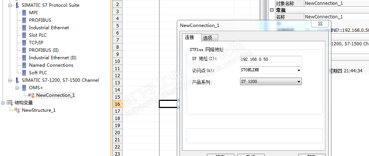
Task: Collapse the 常规 property group
Action: click(272, 10)
